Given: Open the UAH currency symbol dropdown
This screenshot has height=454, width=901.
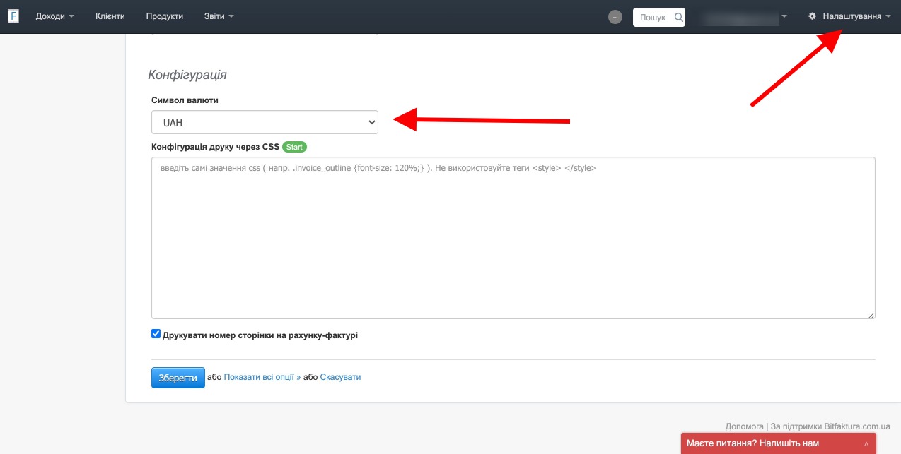Looking at the screenshot, I should click(265, 122).
